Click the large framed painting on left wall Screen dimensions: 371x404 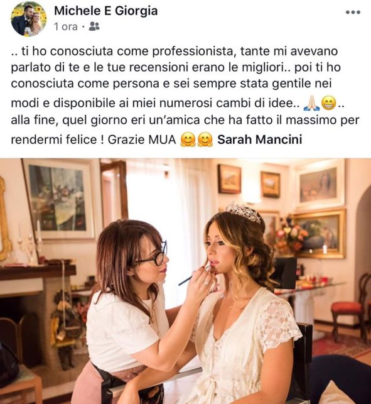point(59,199)
